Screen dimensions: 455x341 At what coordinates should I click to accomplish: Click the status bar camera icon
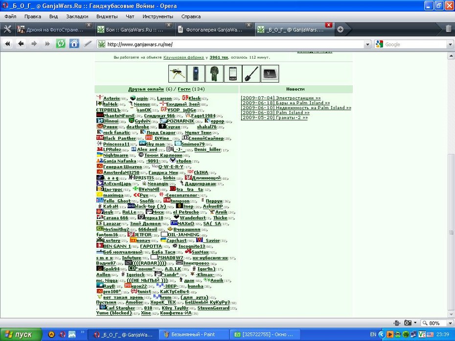(408, 323)
